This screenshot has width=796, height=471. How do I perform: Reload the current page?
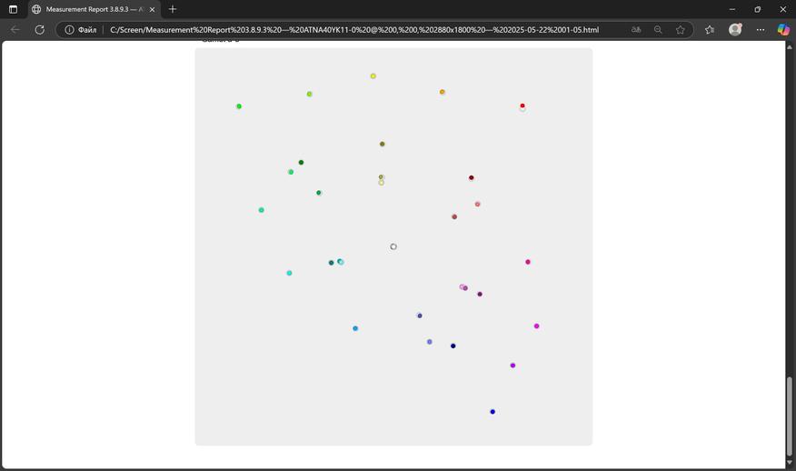[x=40, y=29]
